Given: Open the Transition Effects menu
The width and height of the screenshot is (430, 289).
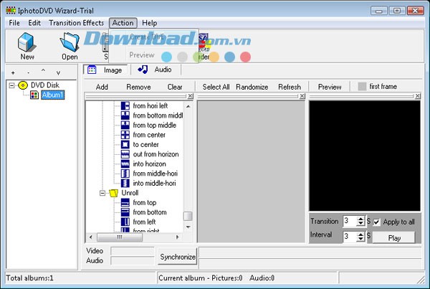Looking at the screenshot, I should [x=76, y=23].
